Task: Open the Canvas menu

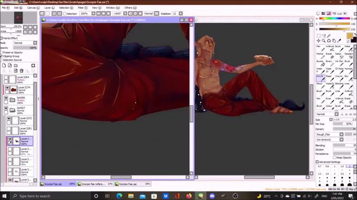Action: tap(33, 8)
